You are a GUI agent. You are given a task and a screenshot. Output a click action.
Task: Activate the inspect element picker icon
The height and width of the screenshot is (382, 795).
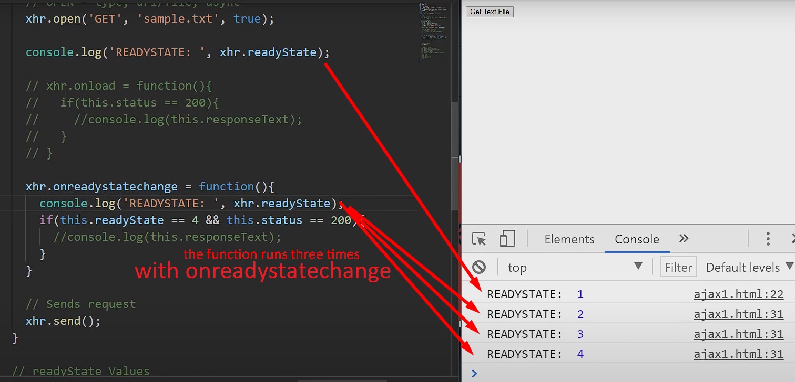pyautogui.click(x=479, y=239)
